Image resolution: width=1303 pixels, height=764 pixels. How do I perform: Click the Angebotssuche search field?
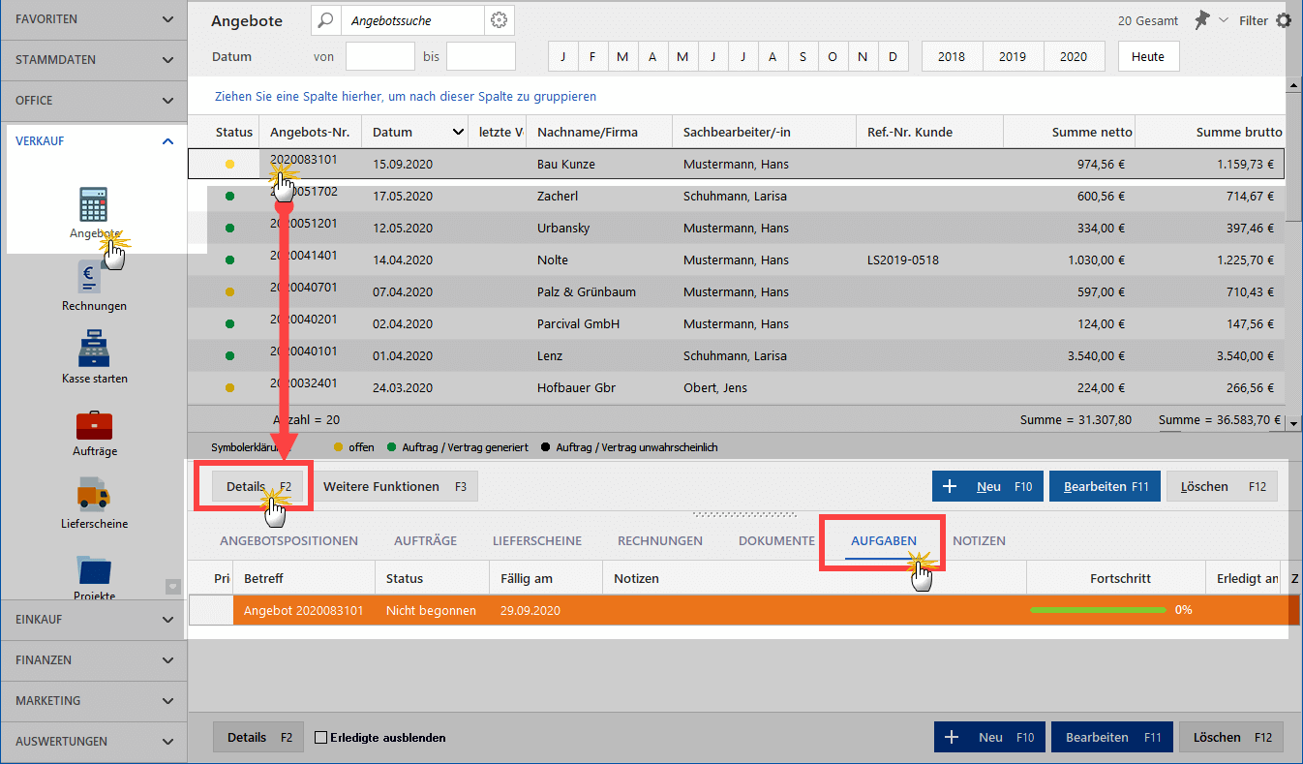(x=412, y=19)
